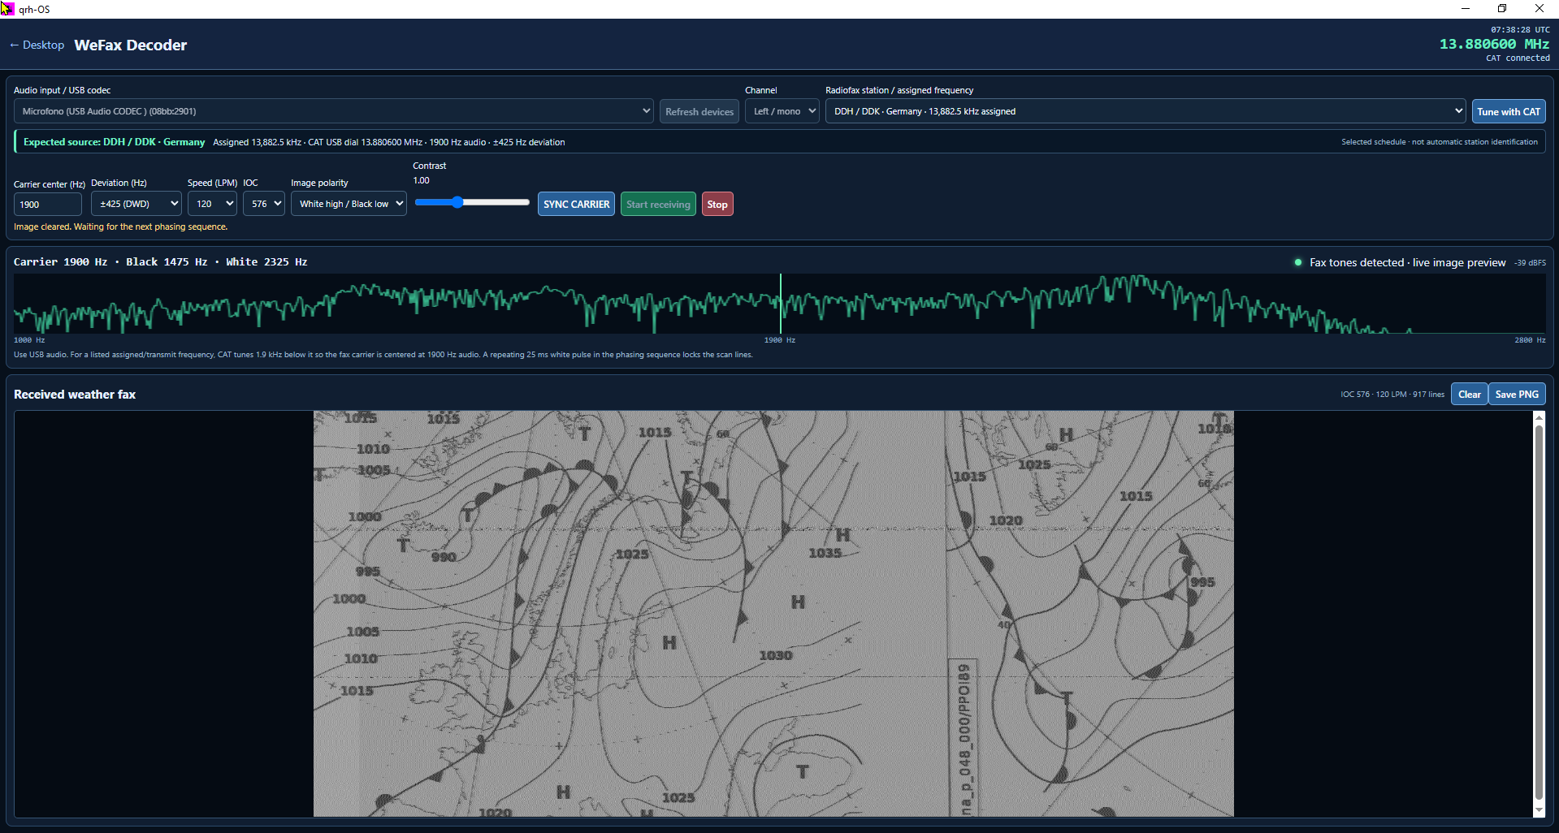The image size is (1559, 833).
Task: Click the 13.880600 MHz frequency readout
Action: [1494, 44]
